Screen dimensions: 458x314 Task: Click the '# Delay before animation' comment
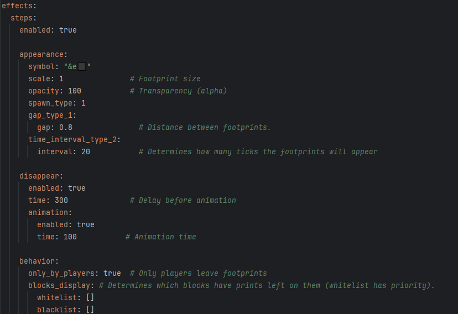(183, 200)
